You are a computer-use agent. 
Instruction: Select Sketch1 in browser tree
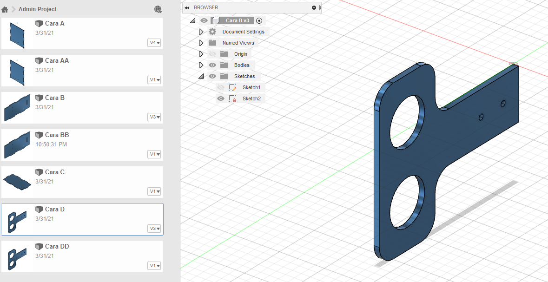[x=251, y=87]
